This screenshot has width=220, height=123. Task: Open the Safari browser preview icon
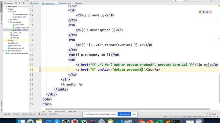coord(207,12)
